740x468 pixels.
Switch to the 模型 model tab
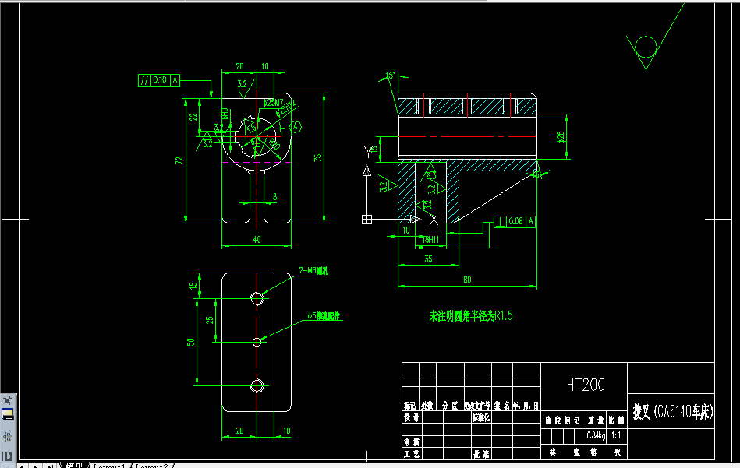[x=75, y=465]
